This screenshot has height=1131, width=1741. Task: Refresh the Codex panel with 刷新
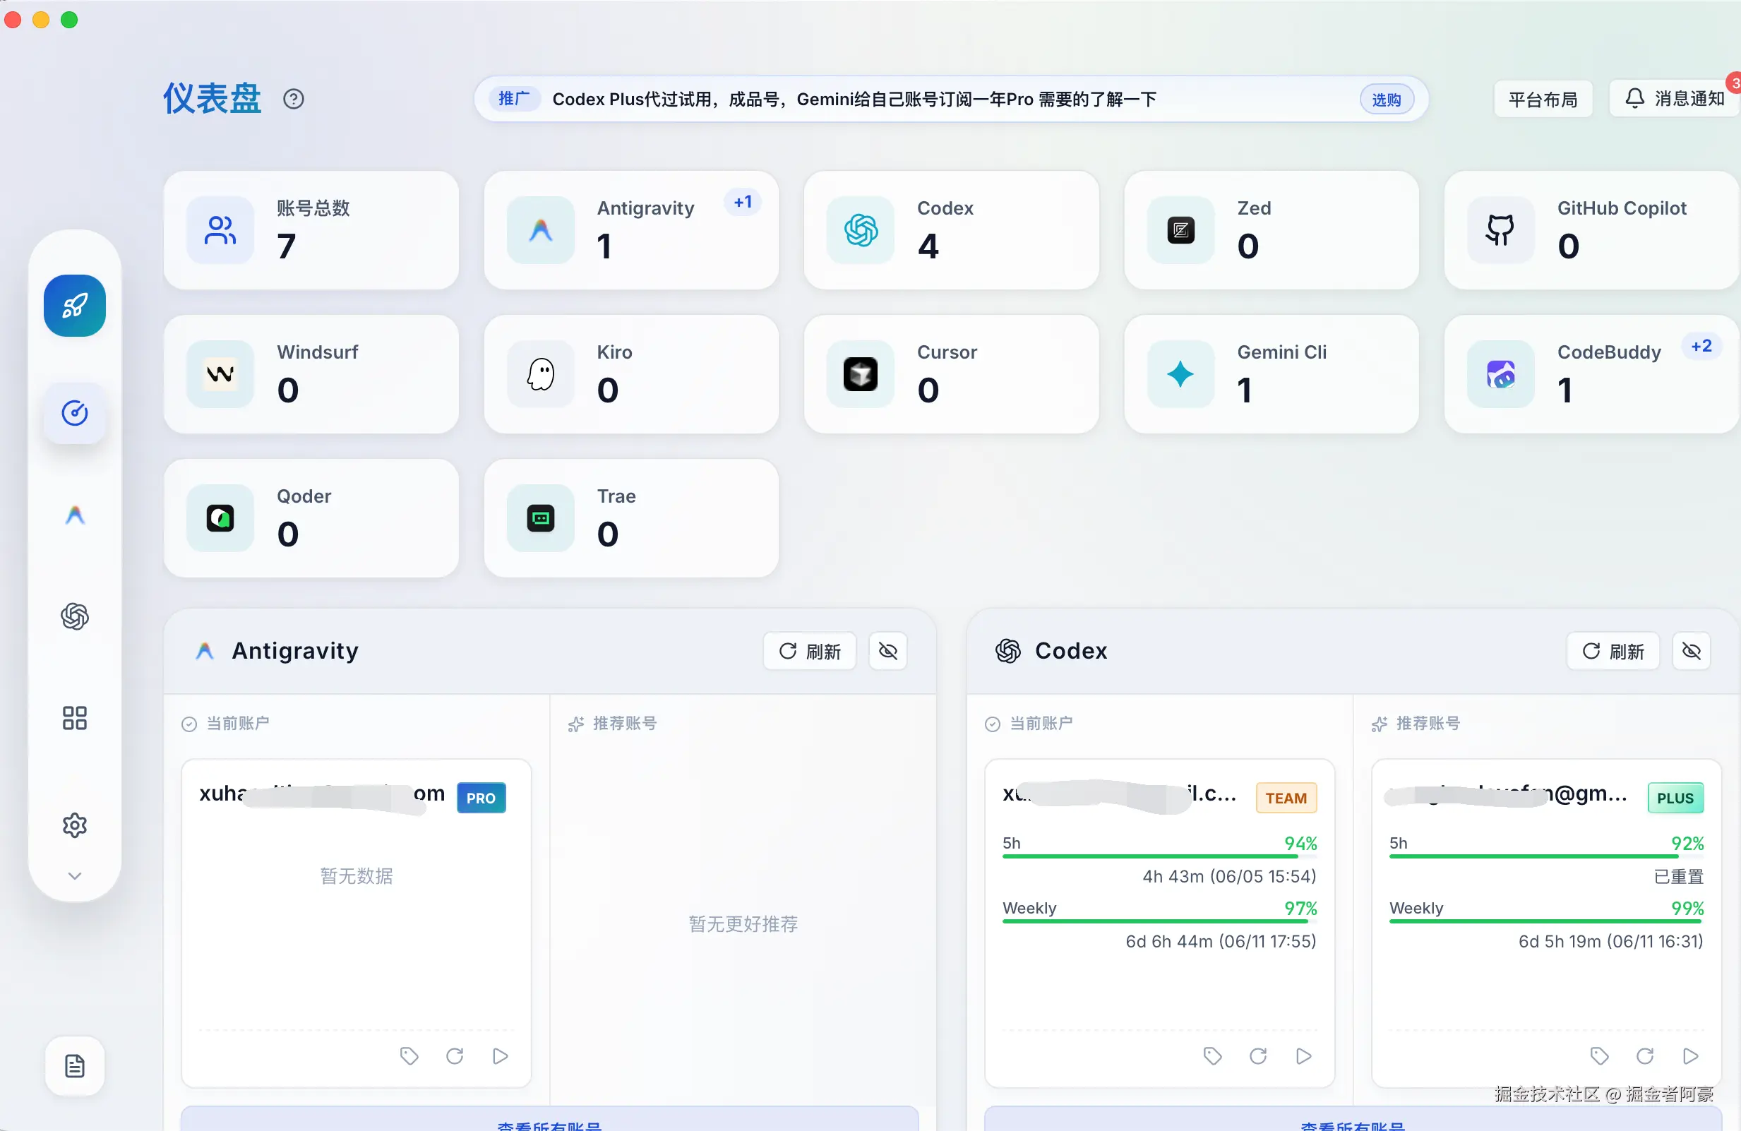(1613, 651)
